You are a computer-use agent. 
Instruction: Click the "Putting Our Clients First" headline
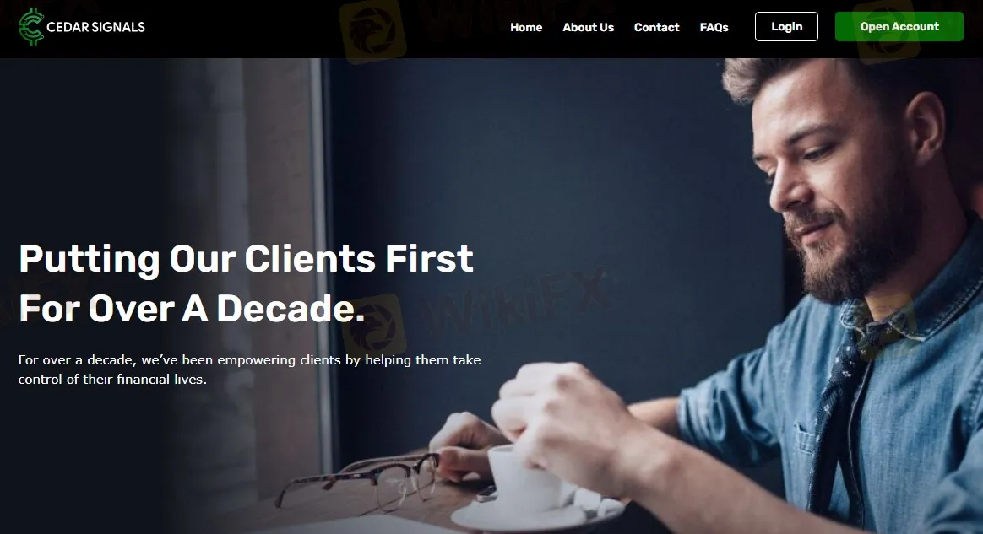click(x=247, y=259)
